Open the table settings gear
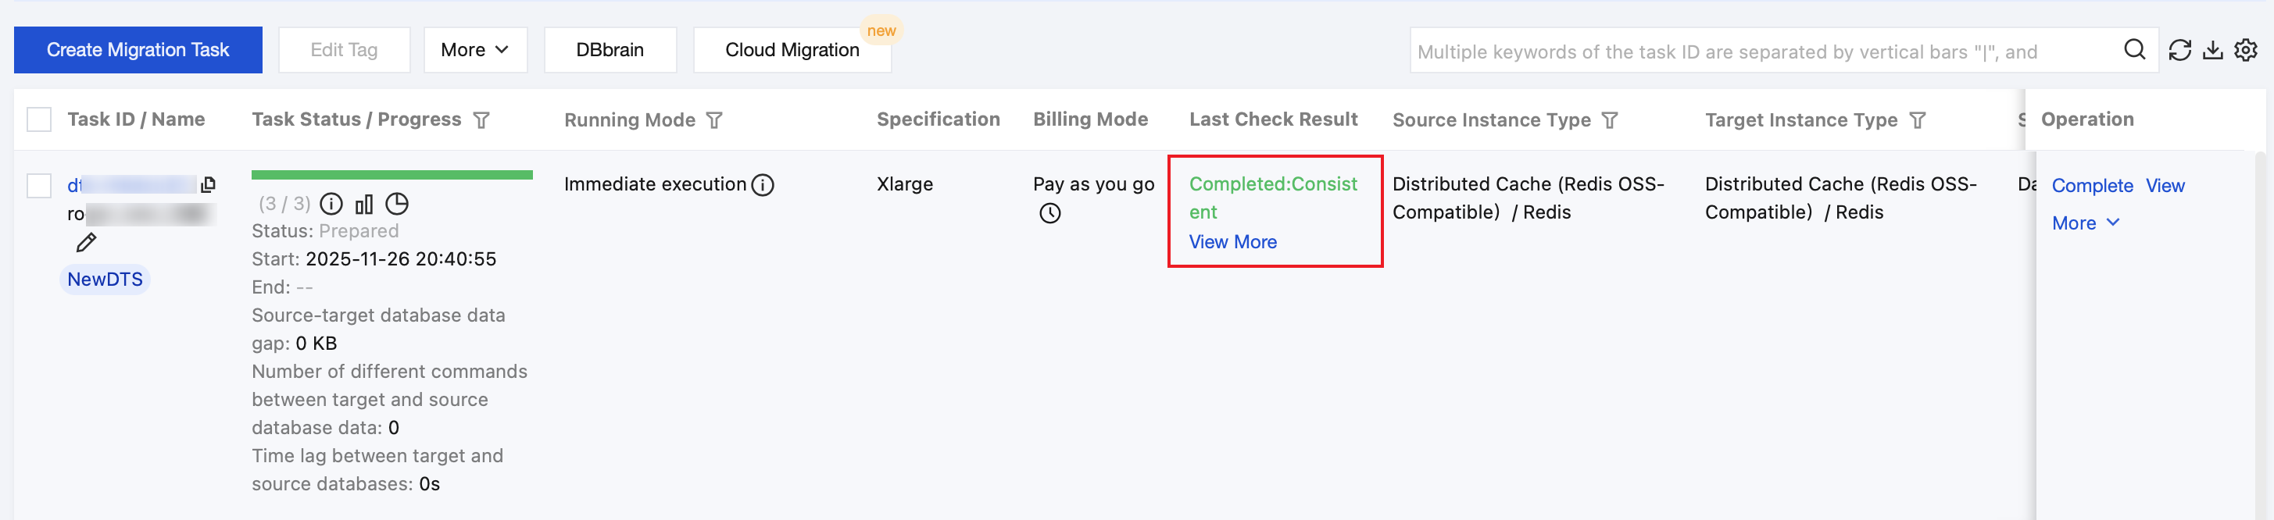Viewport: 2274px width, 520px height. pos(2246,50)
